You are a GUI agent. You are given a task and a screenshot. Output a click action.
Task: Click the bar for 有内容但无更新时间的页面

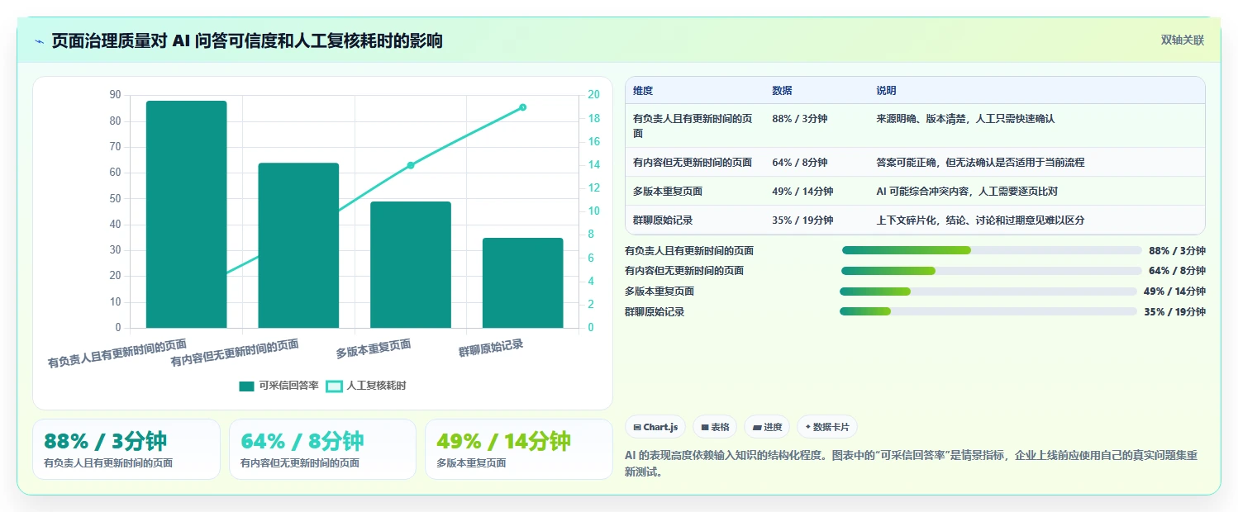tap(298, 245)
